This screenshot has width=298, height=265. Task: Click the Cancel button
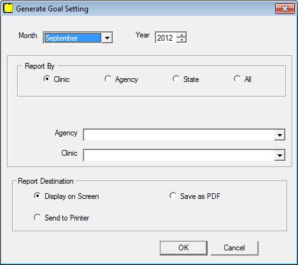tap(234, 248)
